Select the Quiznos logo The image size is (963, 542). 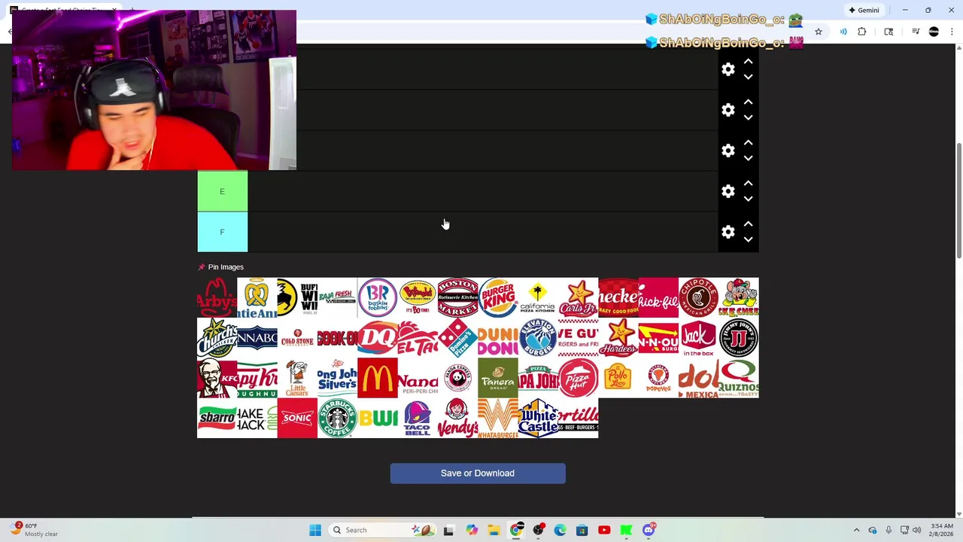(x=738, y=378)
